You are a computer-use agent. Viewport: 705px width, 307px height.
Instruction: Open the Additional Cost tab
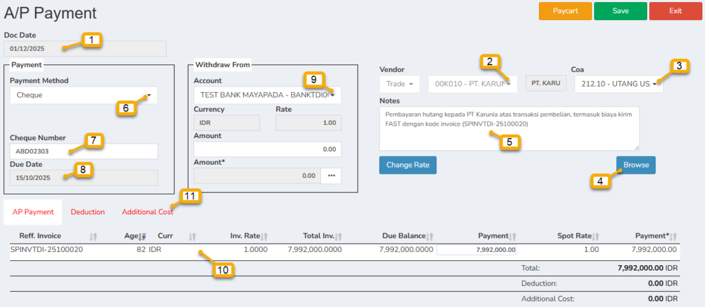coord(147,212)
